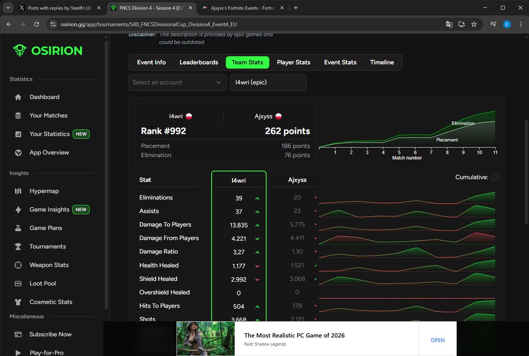Click Damage Ratio up arrow

click(257, 252)
